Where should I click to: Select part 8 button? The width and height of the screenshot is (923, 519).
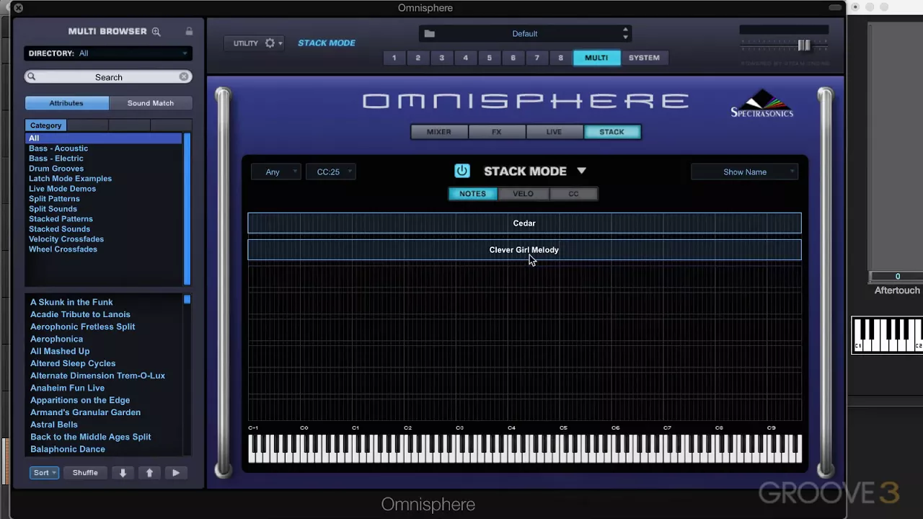point(560,58)
